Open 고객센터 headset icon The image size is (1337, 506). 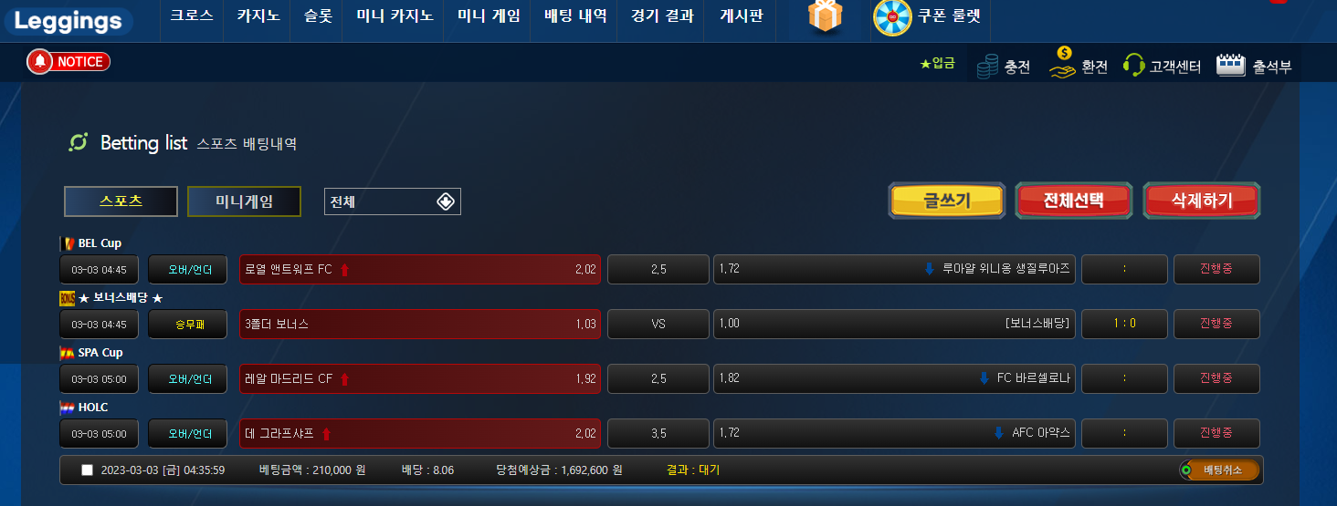[1134, 66]
